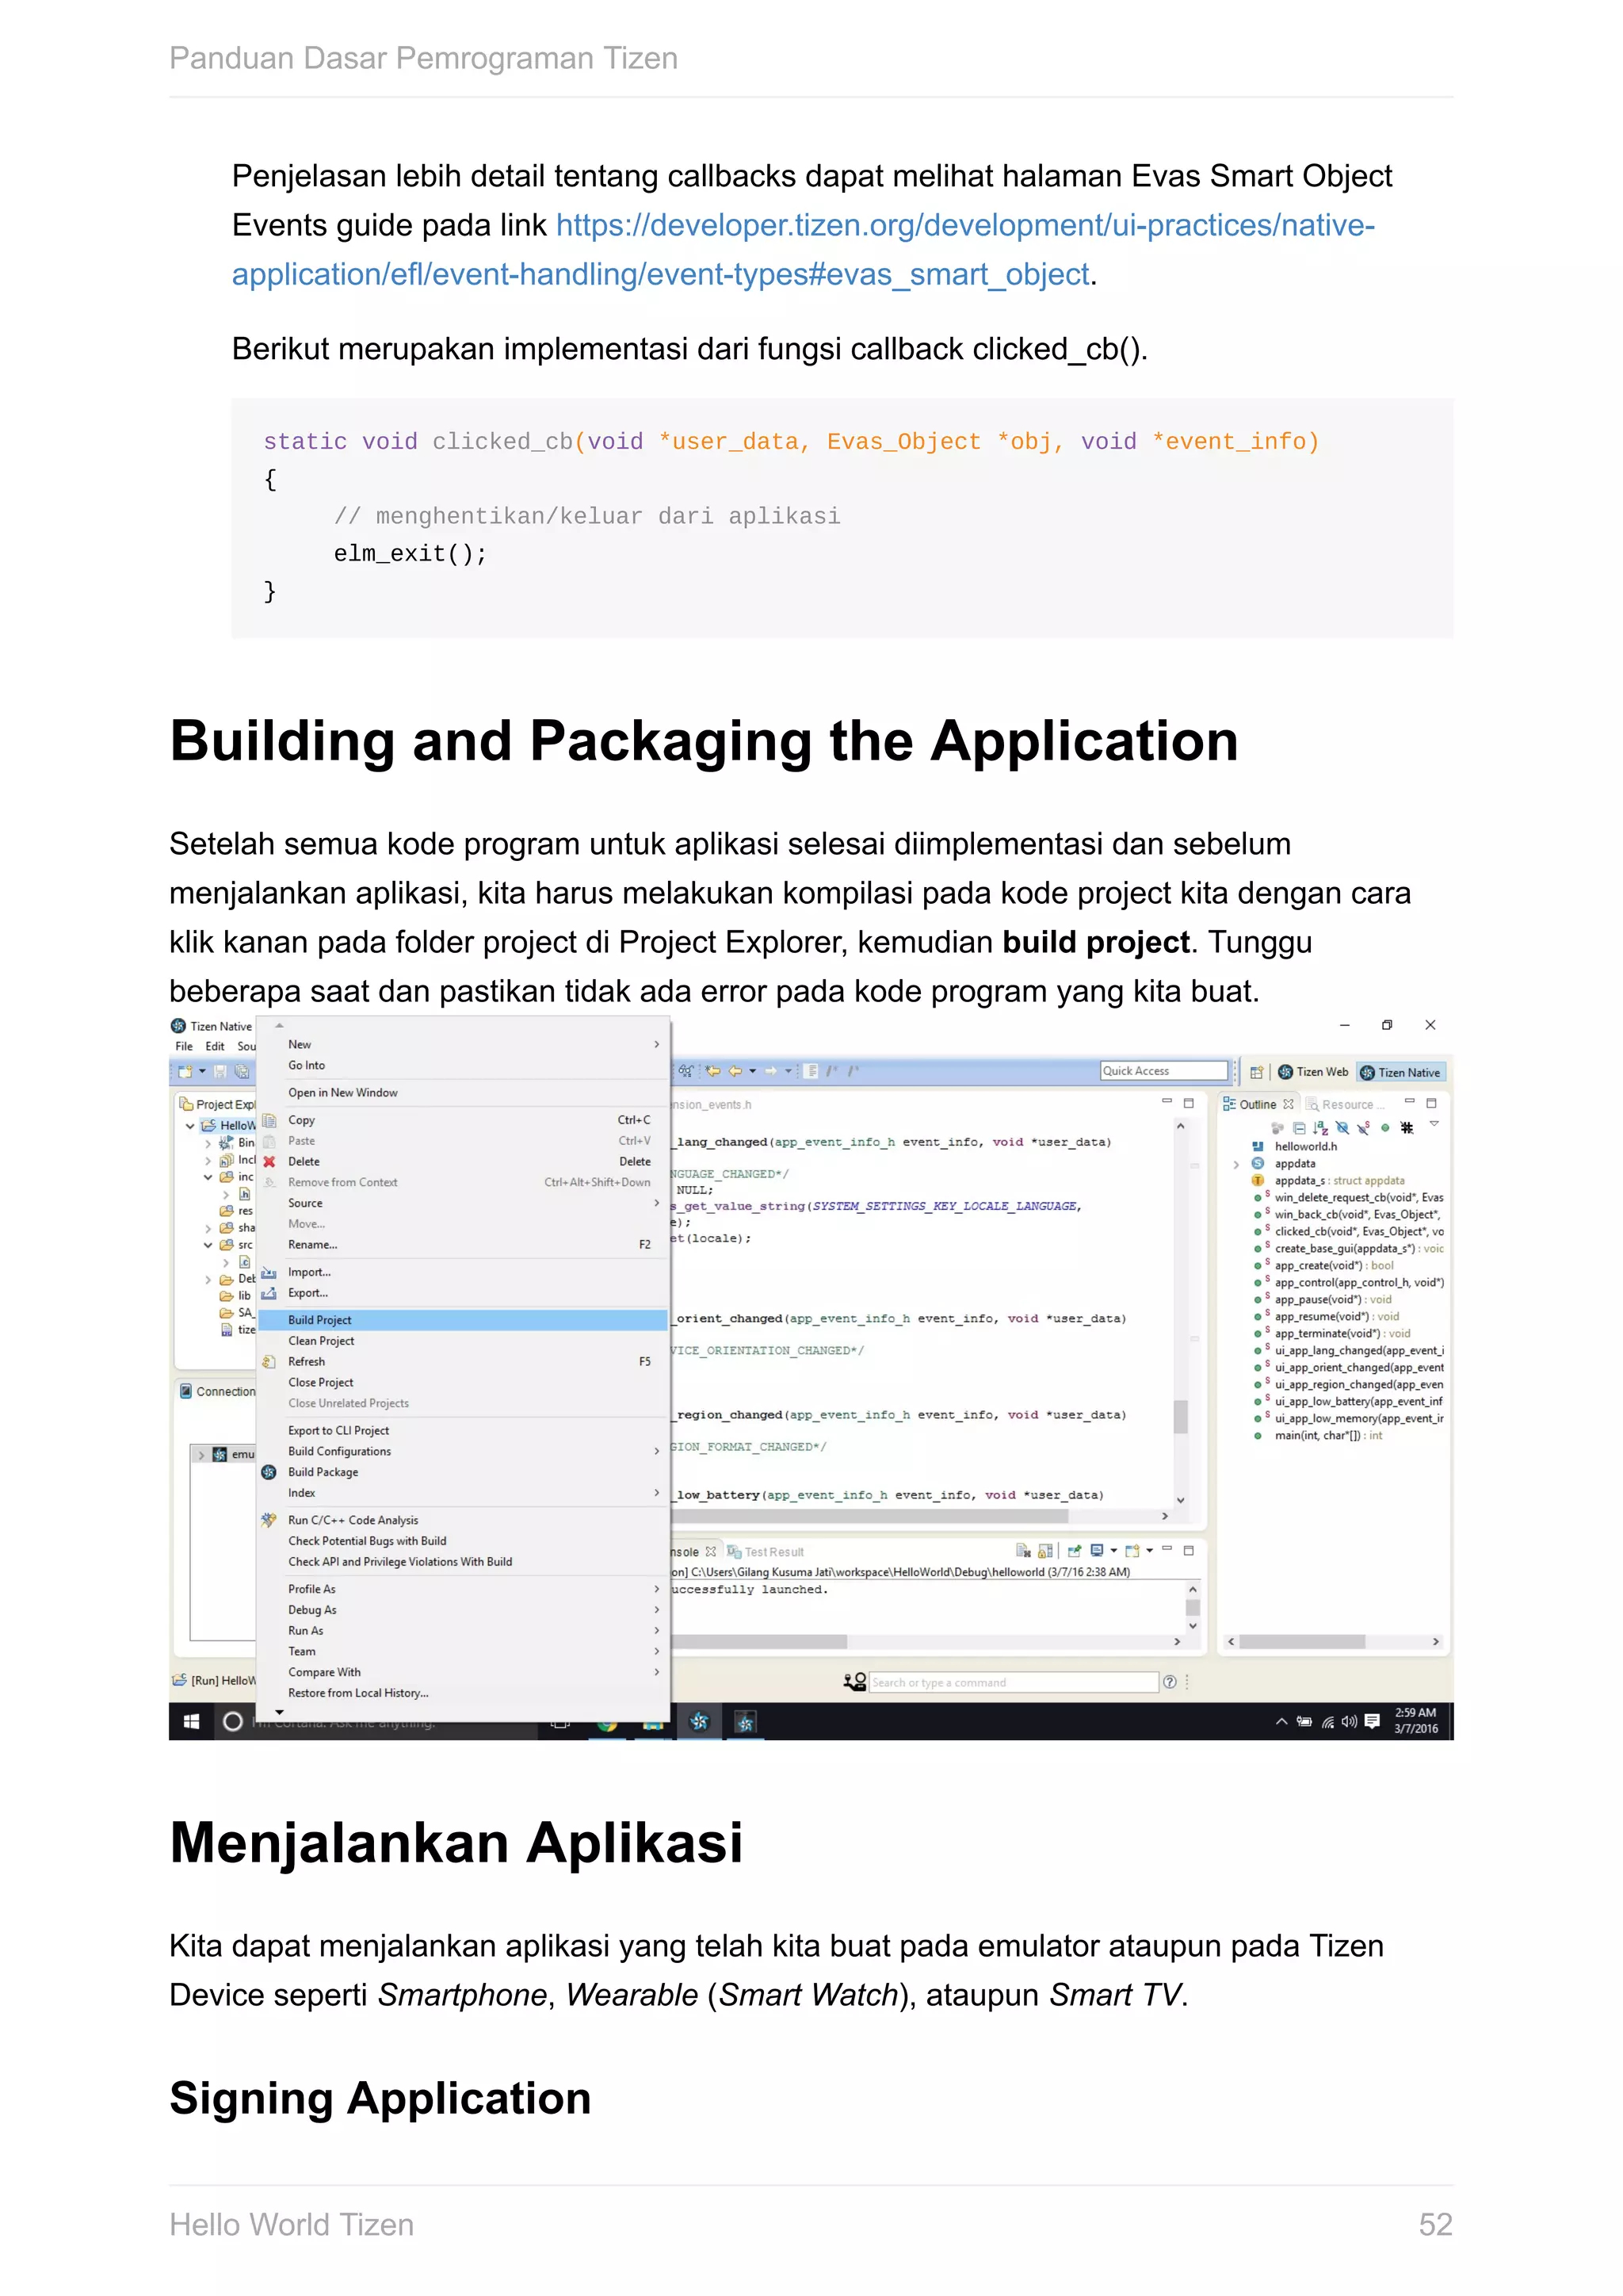1623x2296 pixels.
Task: Click the volume icon in system tray
Action: coord(1349,1721)
